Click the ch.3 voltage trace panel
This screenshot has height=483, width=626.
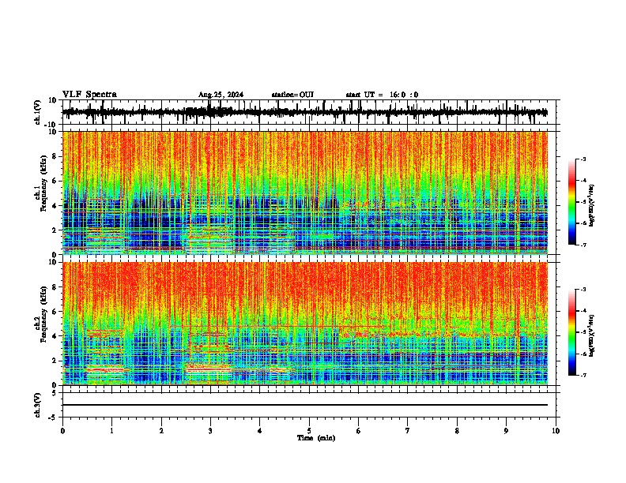tap(309, 405)
